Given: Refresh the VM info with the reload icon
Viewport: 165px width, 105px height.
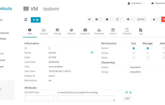Looking at the screenshot, I should (x=26, y=20).
